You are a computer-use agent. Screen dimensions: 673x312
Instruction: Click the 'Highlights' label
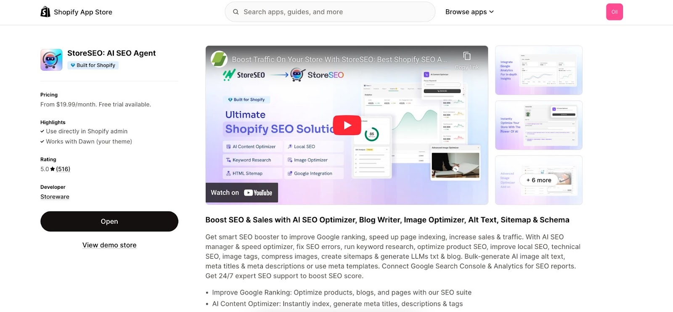53,122
